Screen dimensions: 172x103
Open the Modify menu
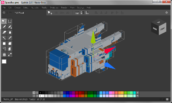click(44, 8)
